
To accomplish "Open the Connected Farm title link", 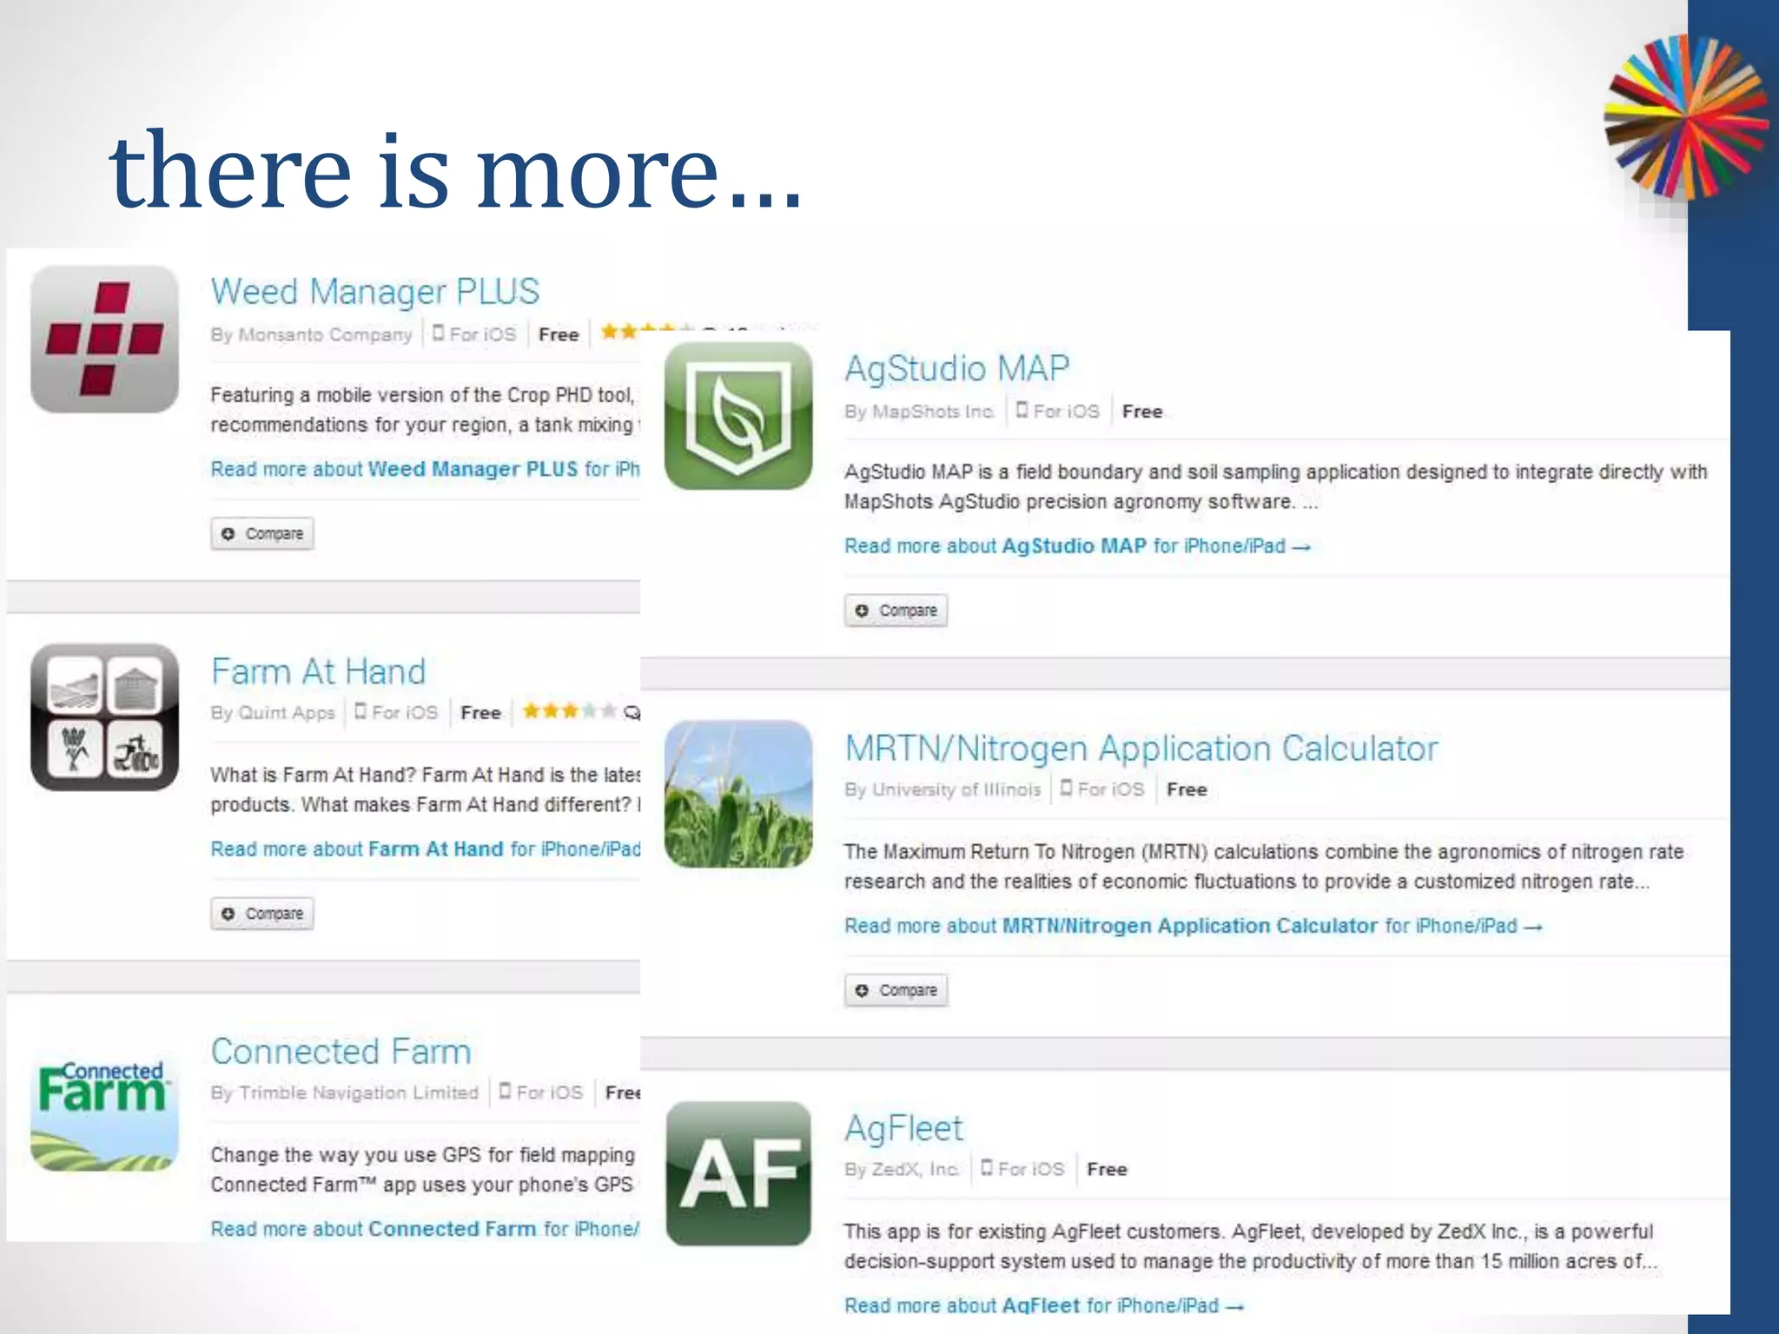I will (341, 1052).
